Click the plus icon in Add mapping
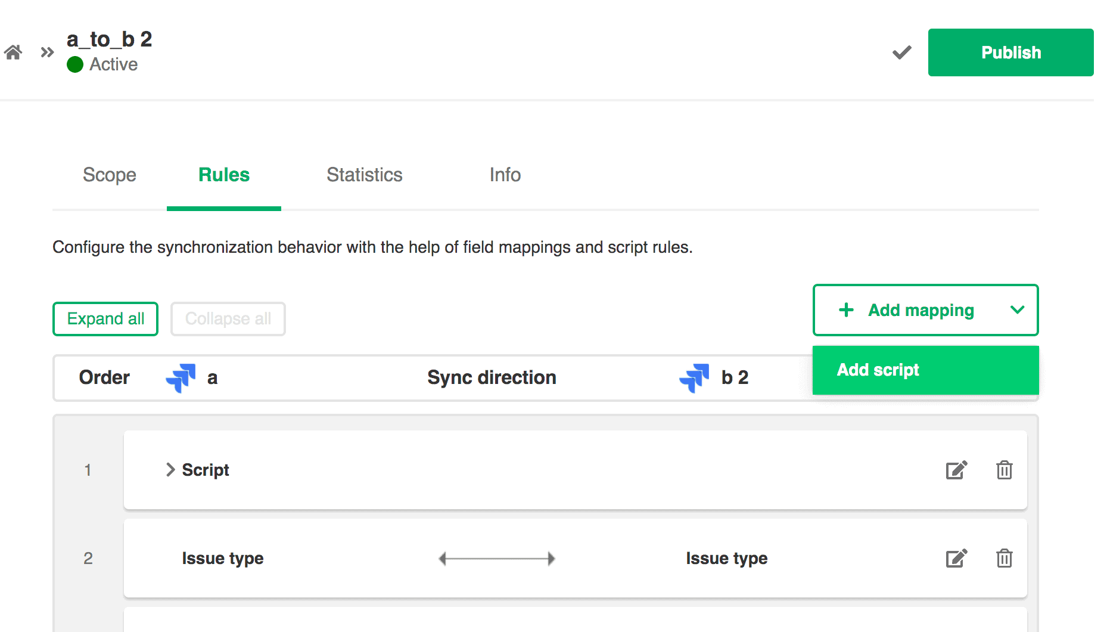 [x=846, y=310]
